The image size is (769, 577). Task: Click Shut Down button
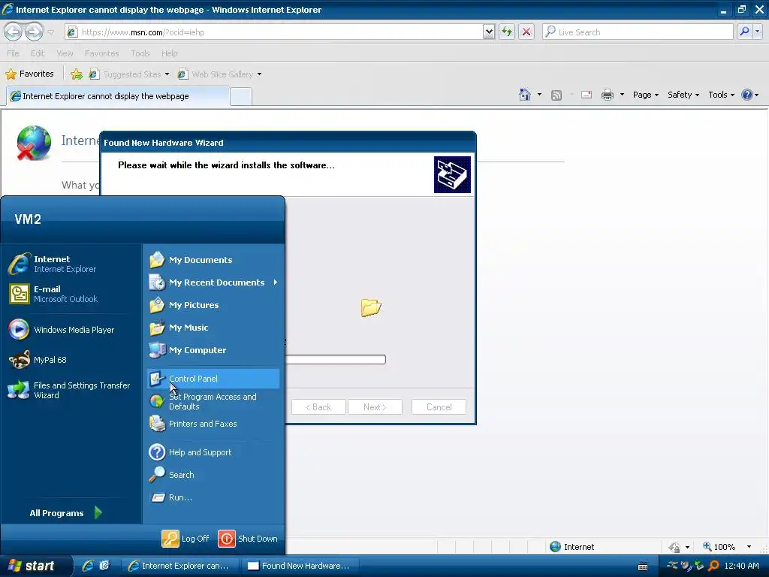248,538
